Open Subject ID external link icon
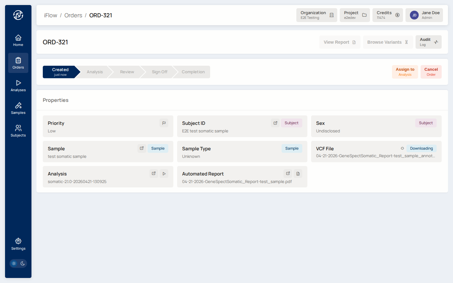This screenshot has height=283, width=453. point(275,123)
